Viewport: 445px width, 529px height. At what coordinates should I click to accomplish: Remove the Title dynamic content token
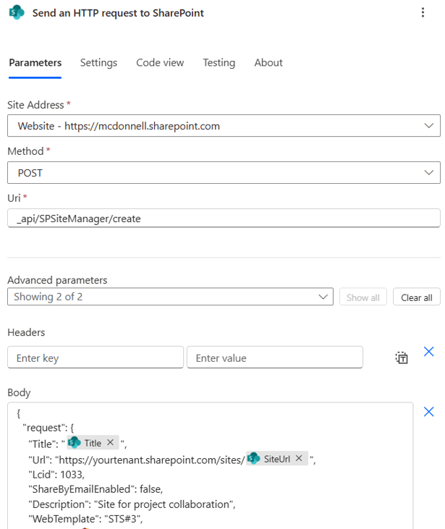pos(110,443)
